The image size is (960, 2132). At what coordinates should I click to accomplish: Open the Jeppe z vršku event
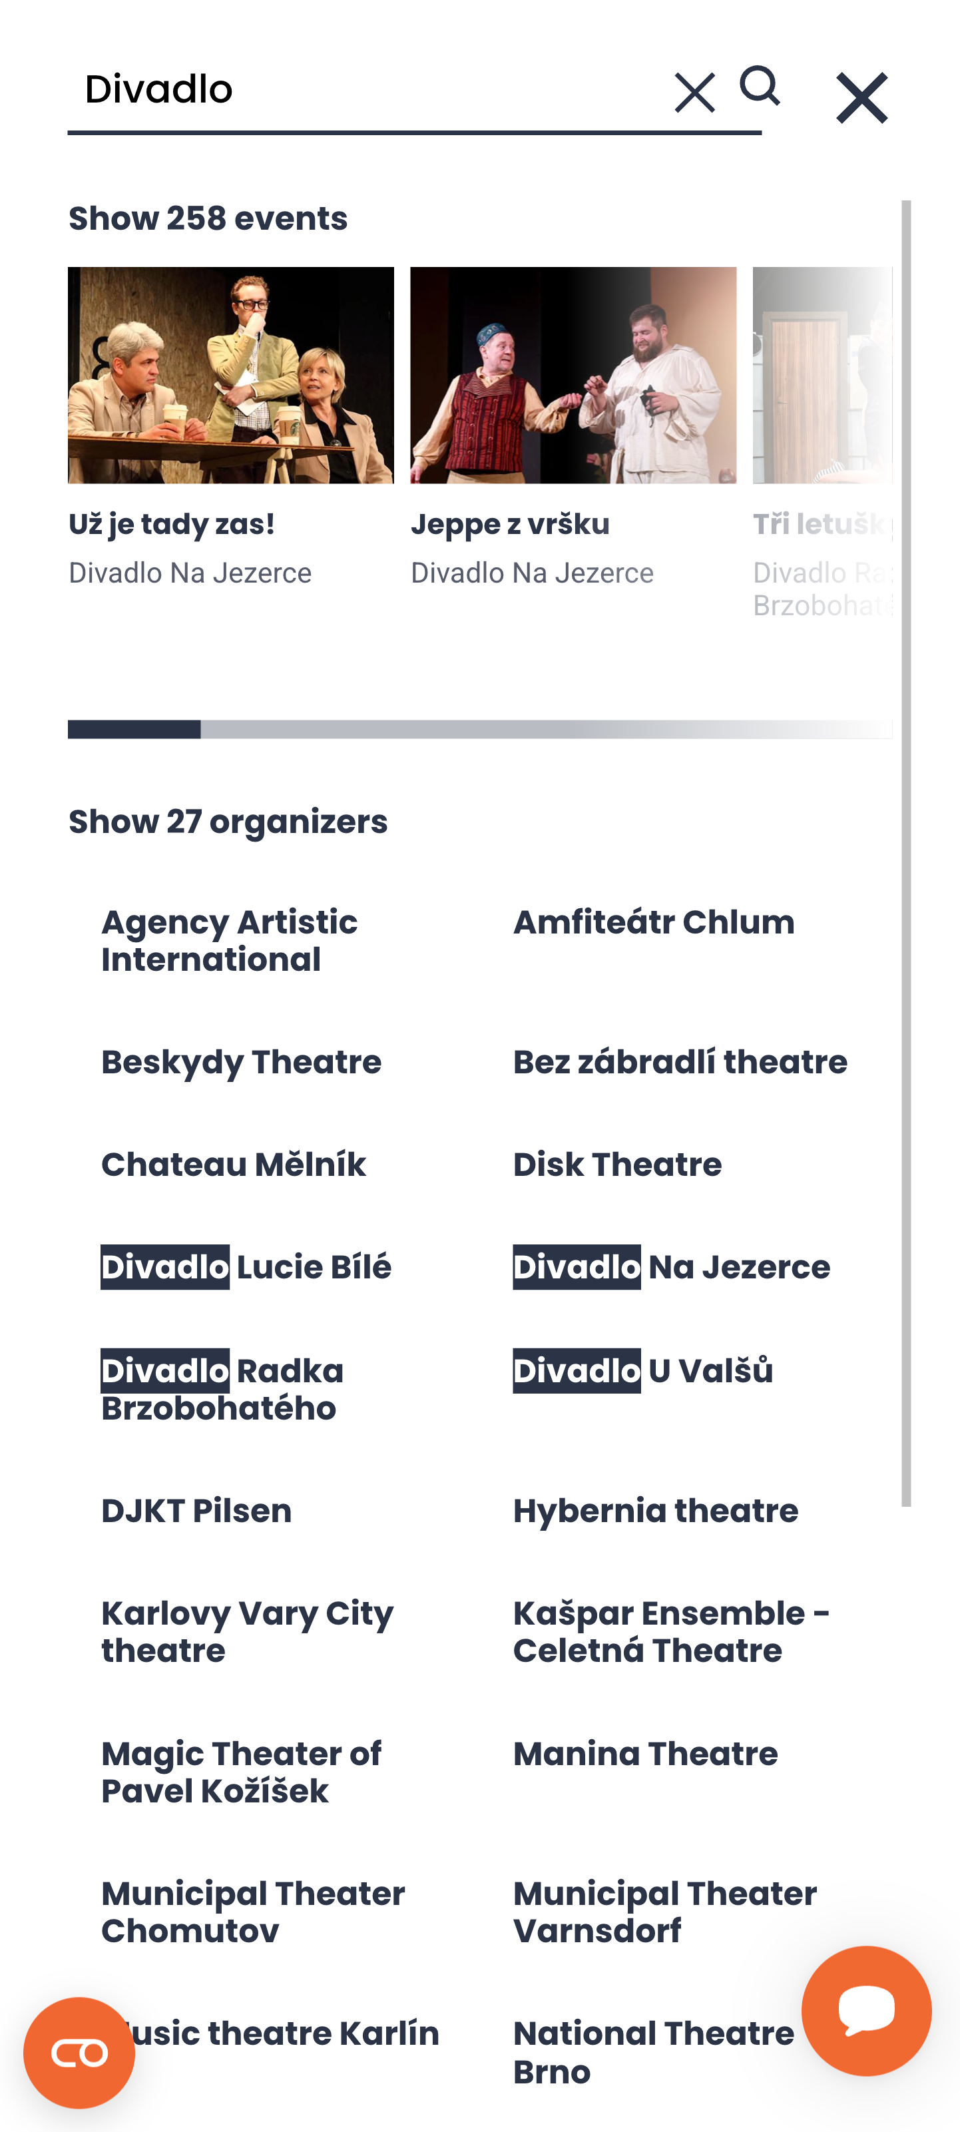[571, 375]
